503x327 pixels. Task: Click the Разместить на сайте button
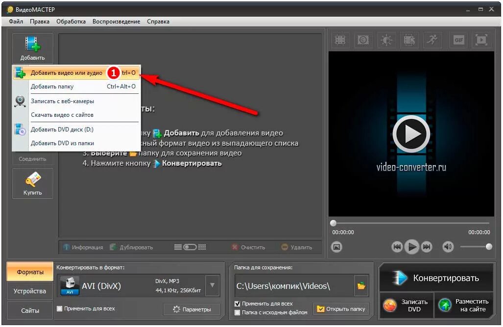pos(464,305)
